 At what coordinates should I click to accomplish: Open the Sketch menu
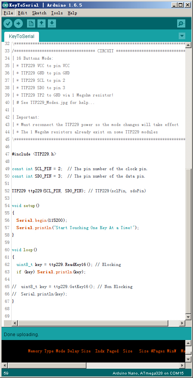point(39,13)
